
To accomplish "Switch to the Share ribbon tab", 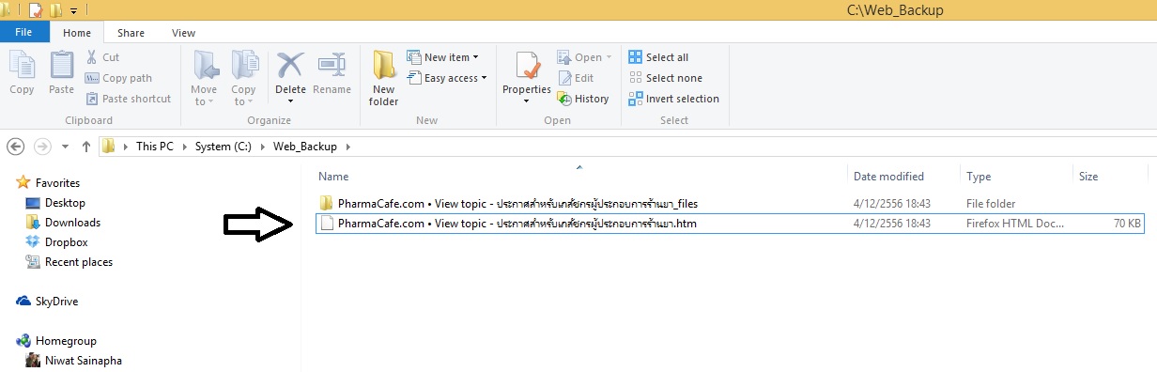I will click(131, 33).
